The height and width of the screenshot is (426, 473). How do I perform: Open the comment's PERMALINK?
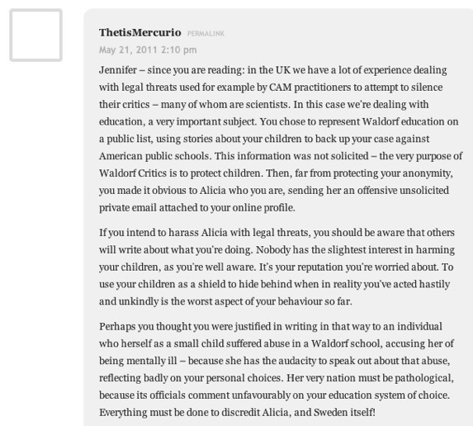pos(206,34)
